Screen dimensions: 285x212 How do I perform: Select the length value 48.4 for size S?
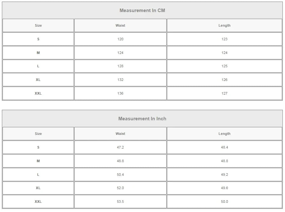point(224,147)
